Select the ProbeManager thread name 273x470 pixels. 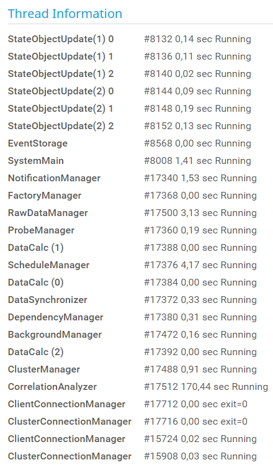pos(41,230)
